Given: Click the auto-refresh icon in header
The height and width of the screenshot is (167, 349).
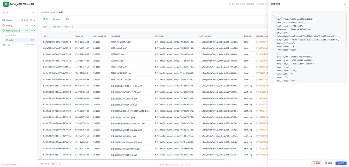Looking at the screenshot, I should (230, 4).
